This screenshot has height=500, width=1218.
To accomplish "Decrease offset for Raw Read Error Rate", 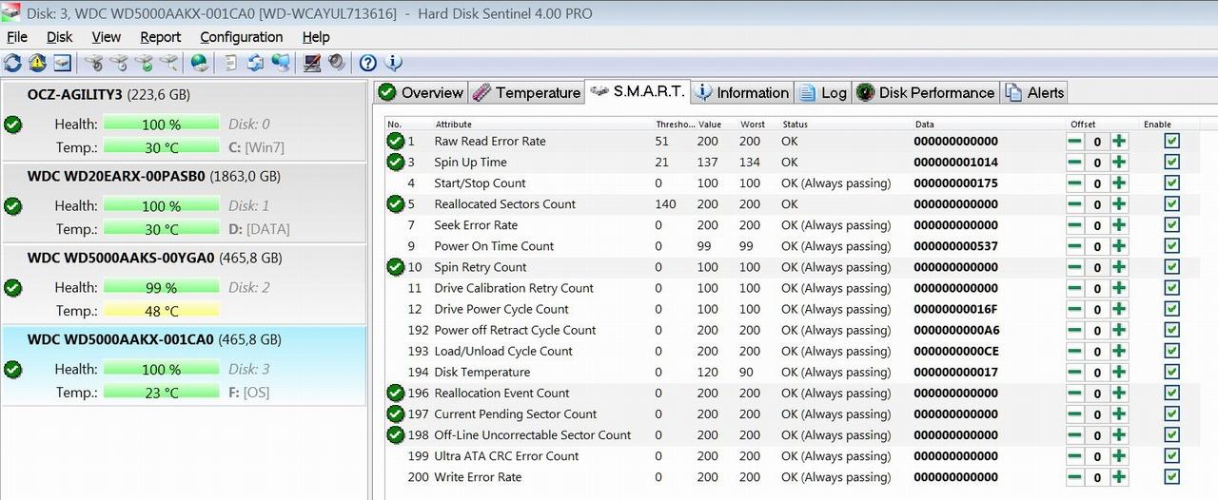I will (x=1074, y=141).
